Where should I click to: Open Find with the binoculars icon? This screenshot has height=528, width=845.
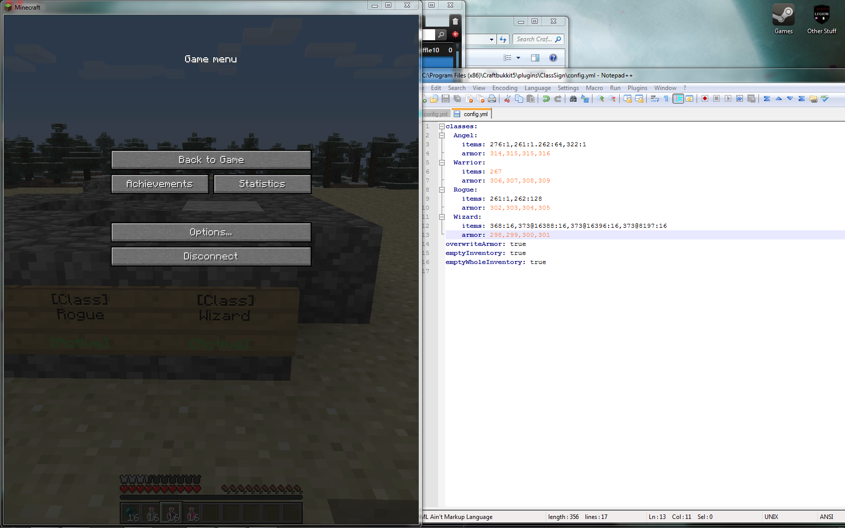click(573, 99)
